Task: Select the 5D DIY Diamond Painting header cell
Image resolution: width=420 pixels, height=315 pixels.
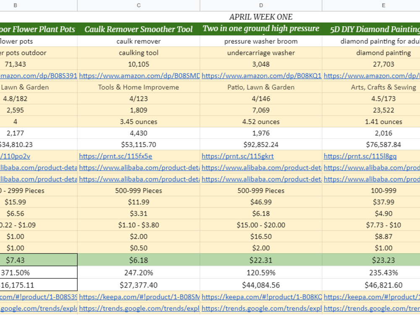Action: 371,29
